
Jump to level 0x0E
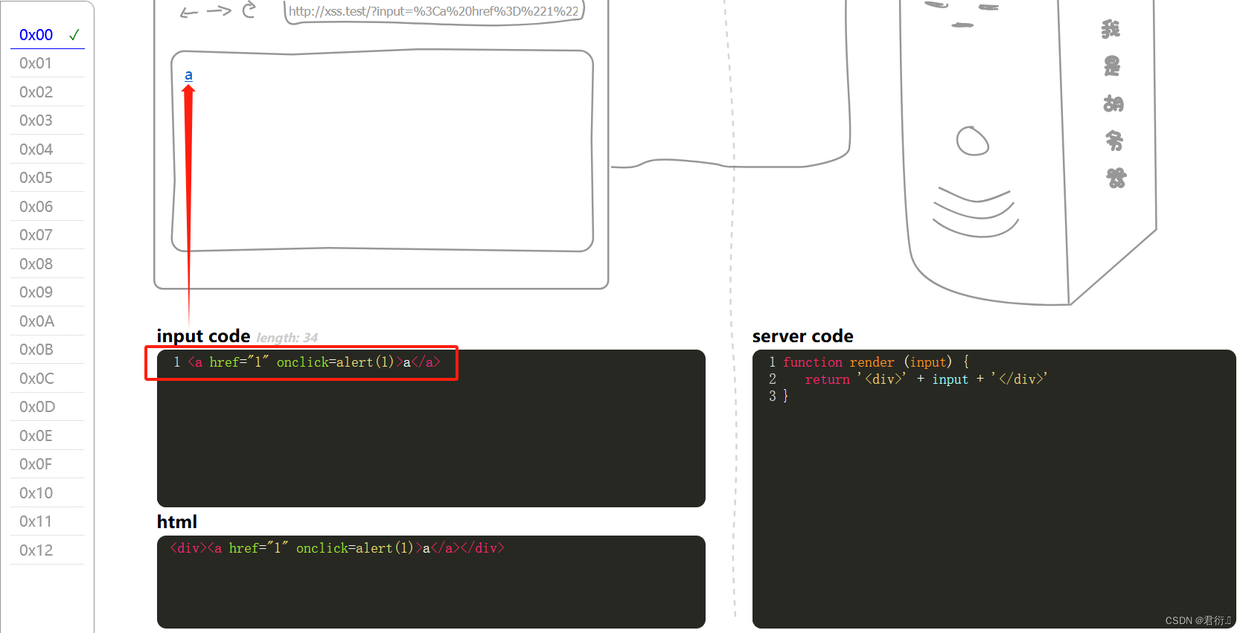coord(36,436)
